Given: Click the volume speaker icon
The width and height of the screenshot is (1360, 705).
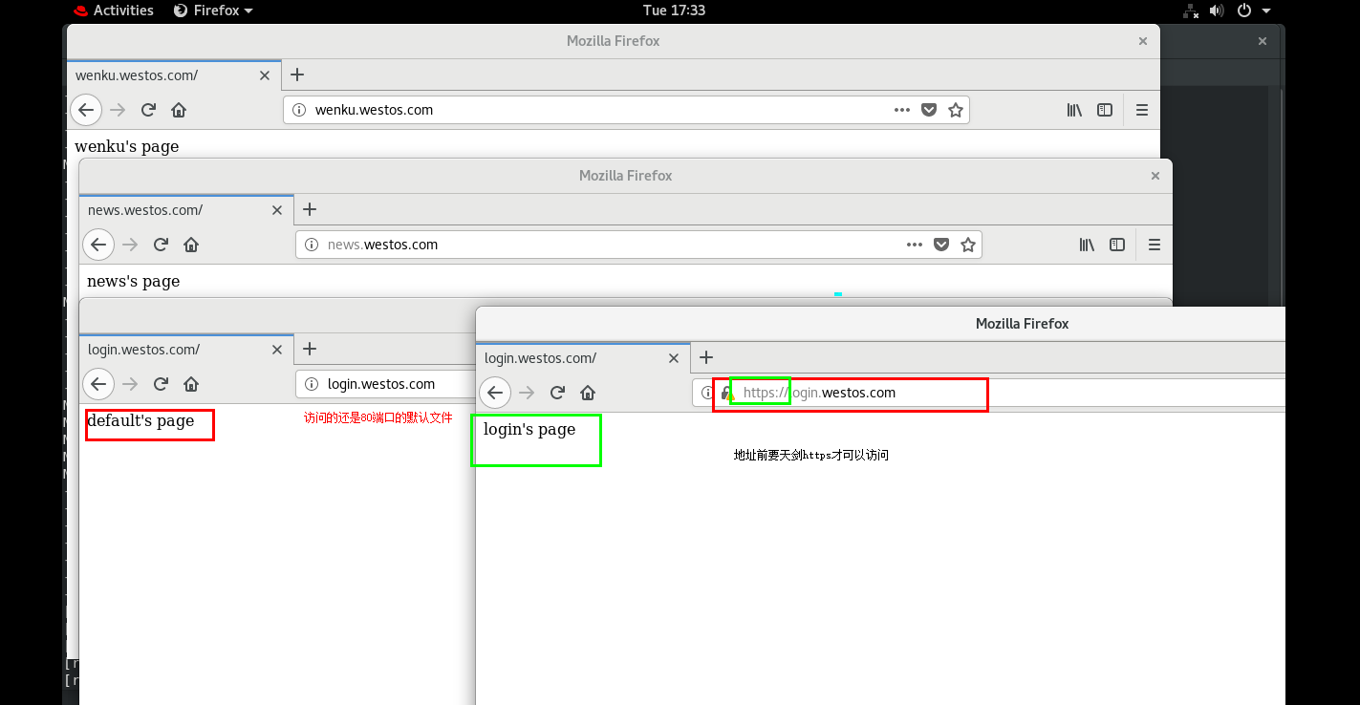Looking at the screenshot, I should pos(1217,11).
